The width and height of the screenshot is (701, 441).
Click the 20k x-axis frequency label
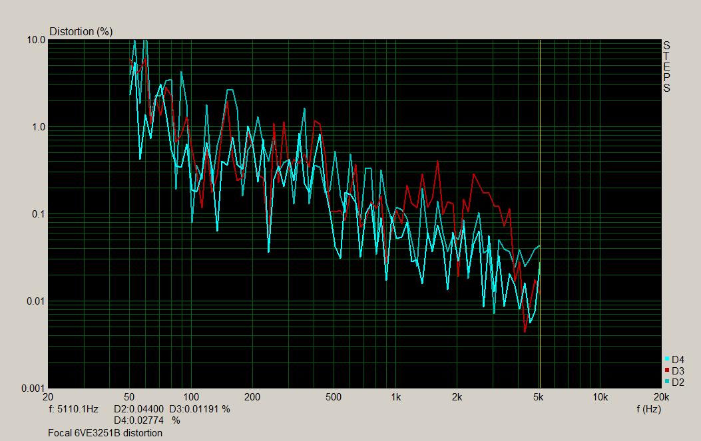point(661,397)
